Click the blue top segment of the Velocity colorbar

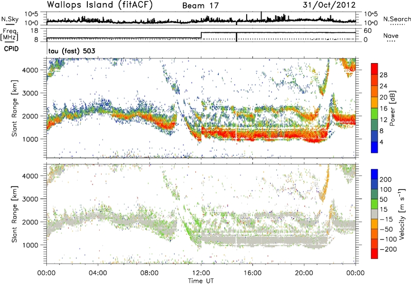(x=375, y=174)
